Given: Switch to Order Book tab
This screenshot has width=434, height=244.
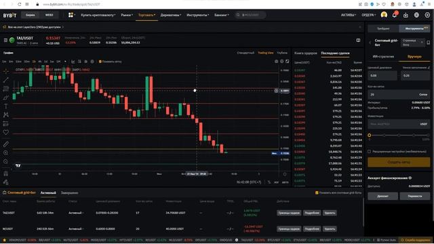Looking at the screenshot, I should 306,53.
